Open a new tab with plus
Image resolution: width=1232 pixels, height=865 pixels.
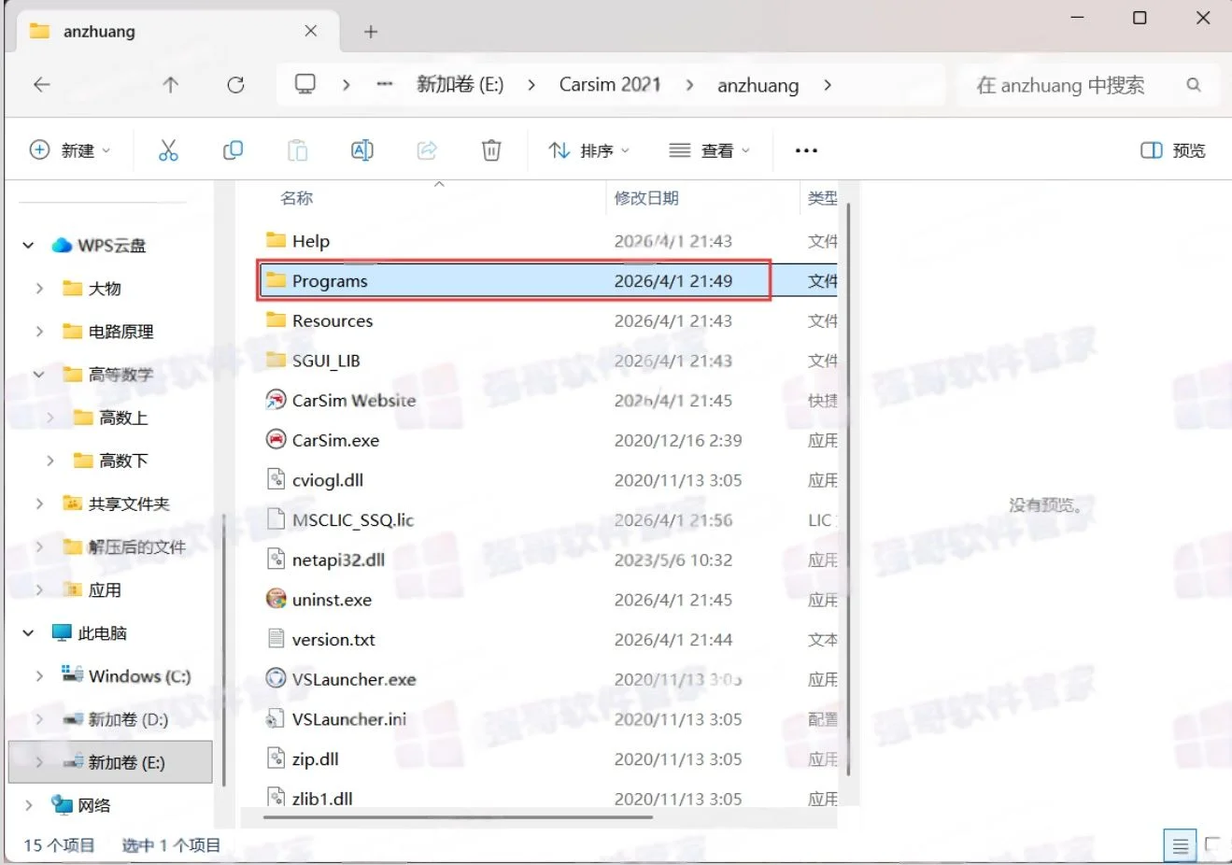click(371, 32)
